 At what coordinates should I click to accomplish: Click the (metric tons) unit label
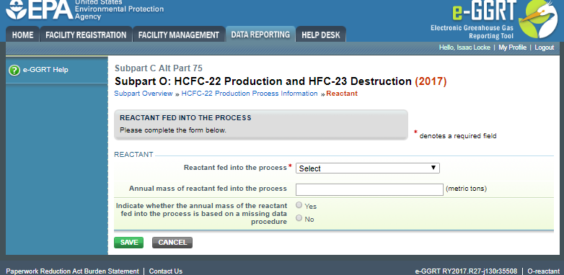click(x=466, y=189)
